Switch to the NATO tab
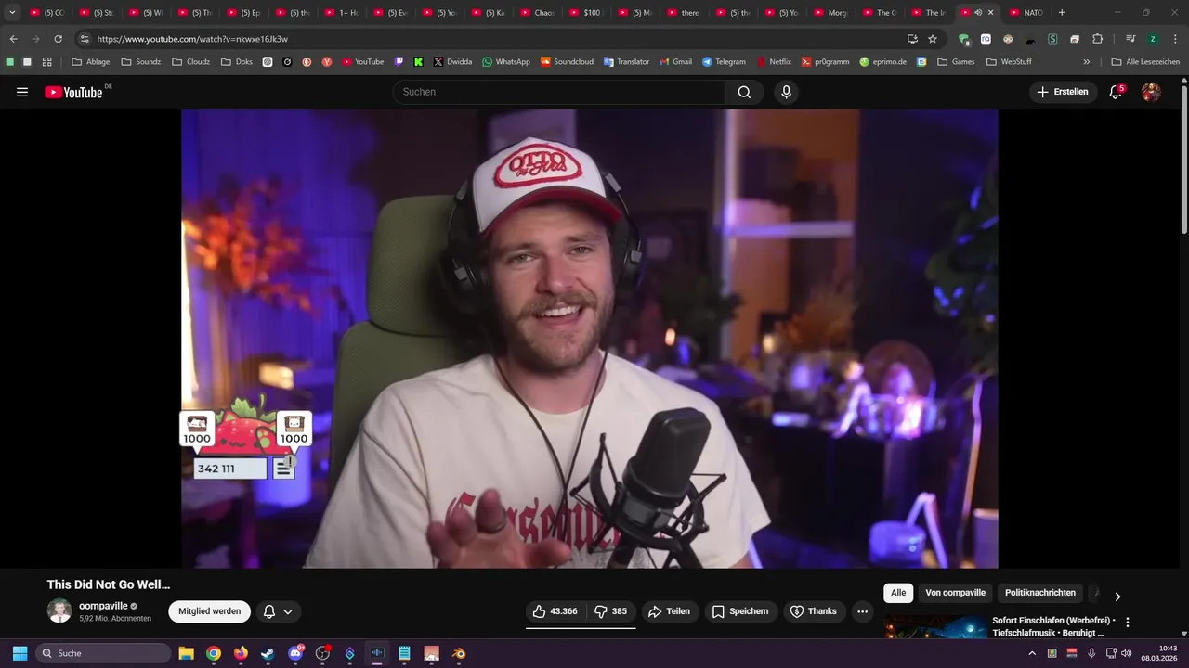The width and height of the screenshot is (1189, 668). click(x=1026, y=13)
